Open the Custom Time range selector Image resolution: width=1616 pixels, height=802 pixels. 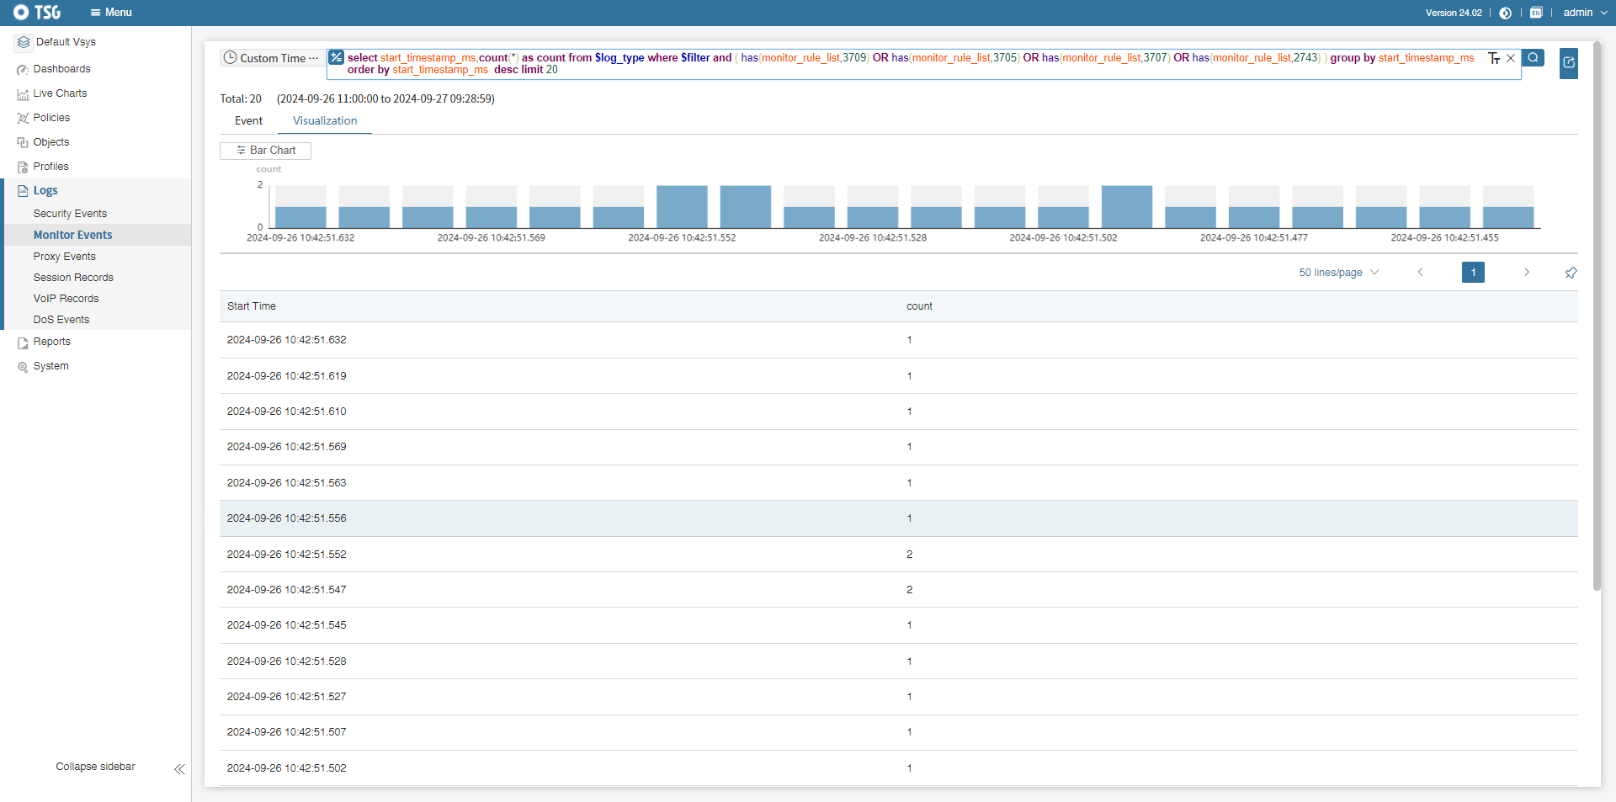(x=271, y=58)
